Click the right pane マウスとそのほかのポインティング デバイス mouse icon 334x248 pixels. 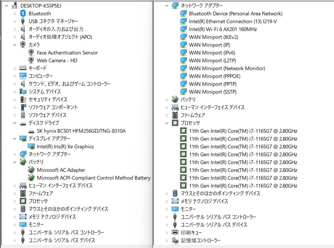point(175,193)
